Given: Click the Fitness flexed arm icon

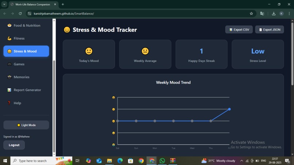Looking at the screenshot, I should click(x=9, y=38).
